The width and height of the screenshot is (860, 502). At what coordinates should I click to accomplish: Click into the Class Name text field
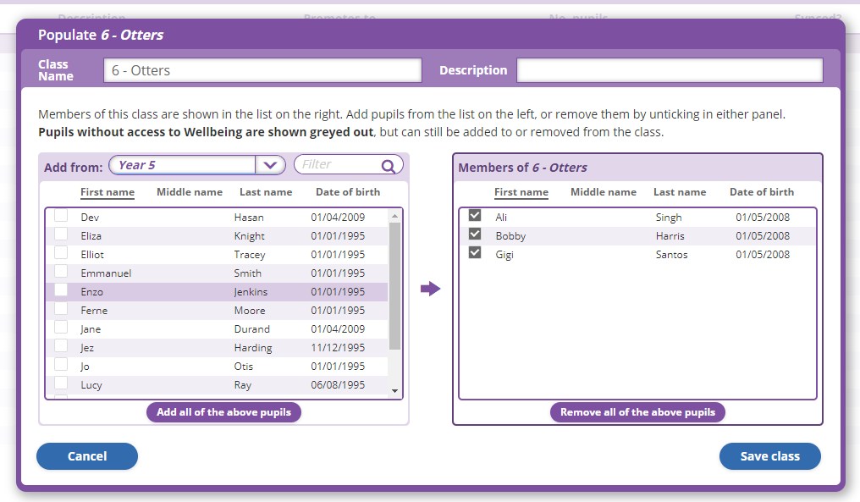[262, 70]
